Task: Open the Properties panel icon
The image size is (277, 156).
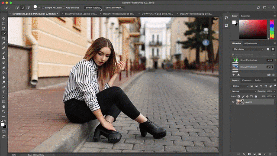Action: click(226, 25)
